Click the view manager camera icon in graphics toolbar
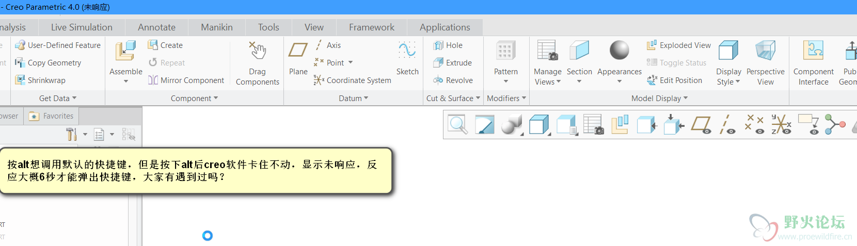The image size is (857, 246). [593, 125]
